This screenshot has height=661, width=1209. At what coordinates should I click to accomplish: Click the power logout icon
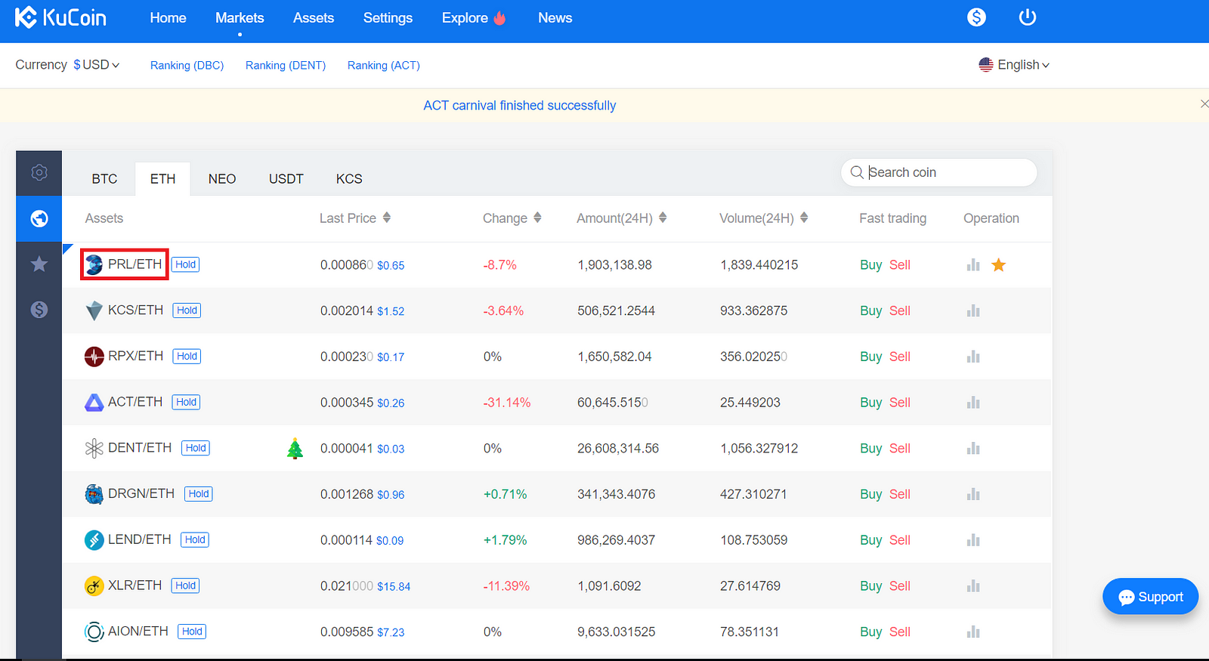pos(1027,17)
